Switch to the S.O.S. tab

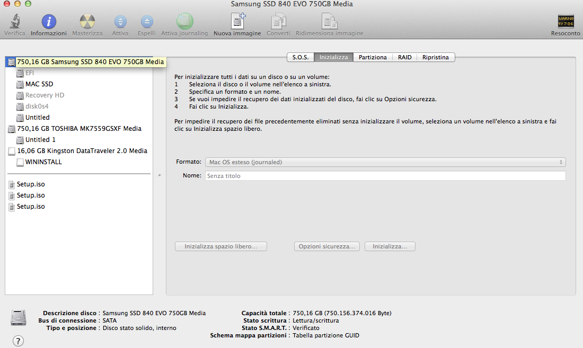pyautogui.click(x=301, y=57)
